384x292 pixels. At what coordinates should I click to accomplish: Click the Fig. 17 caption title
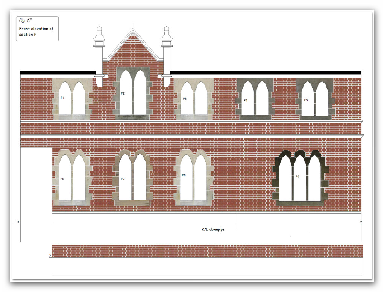click(25, 20)
